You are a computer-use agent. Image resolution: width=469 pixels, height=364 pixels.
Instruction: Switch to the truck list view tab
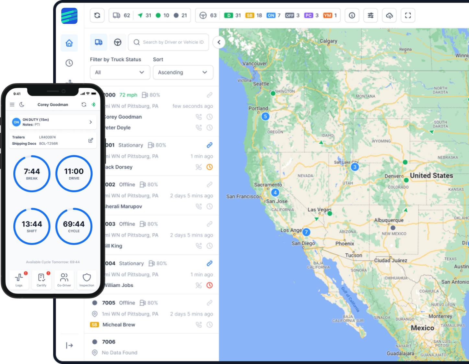99,42
